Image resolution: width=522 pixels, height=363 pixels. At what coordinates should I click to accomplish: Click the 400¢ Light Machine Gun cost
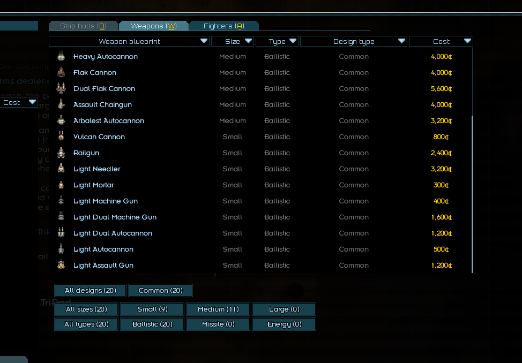(x=441, y=201)
